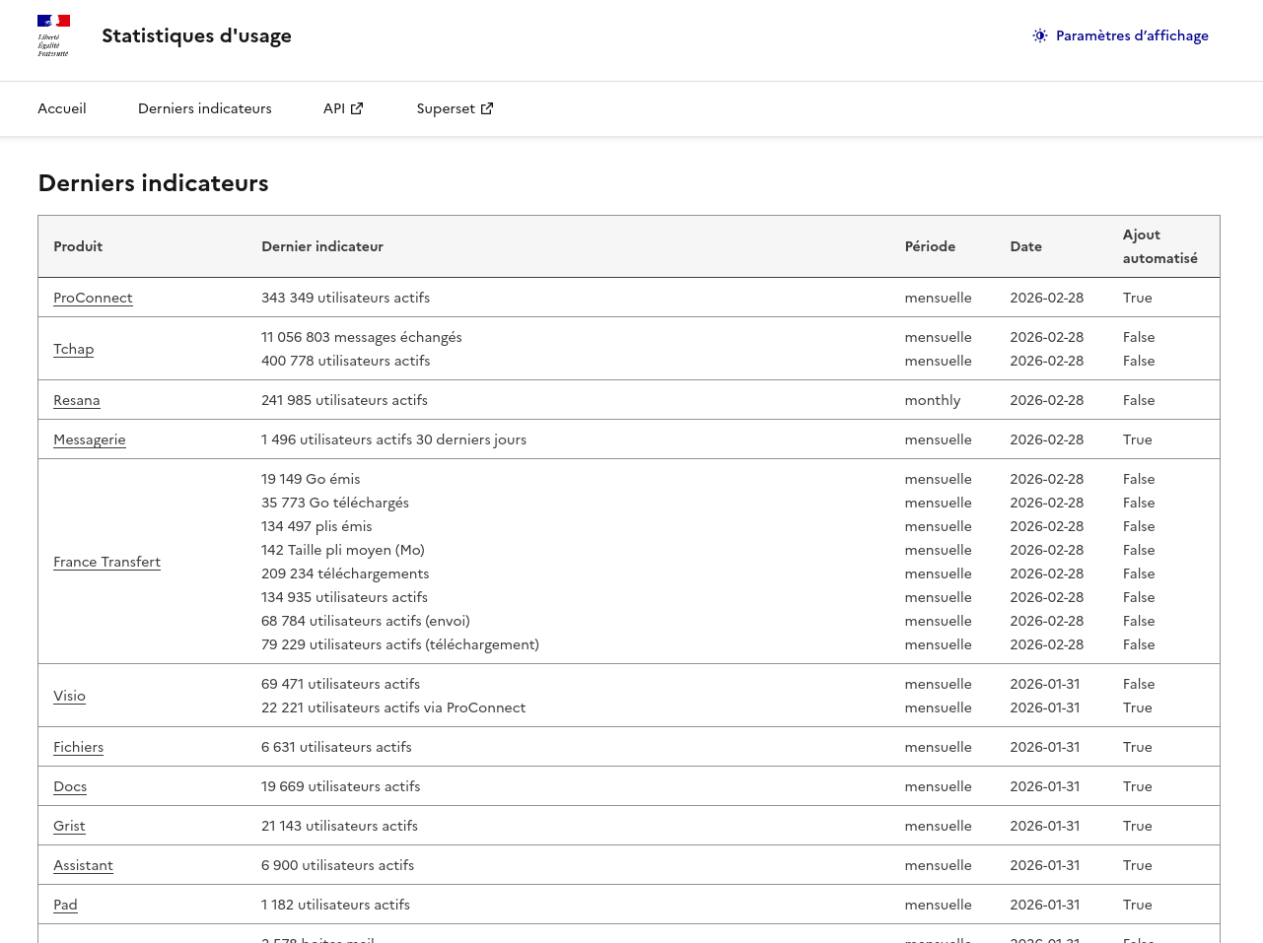The width and height of the screenshot is (1263, 943).
Task: Open France Transfert details
Action: click(106, 562)
